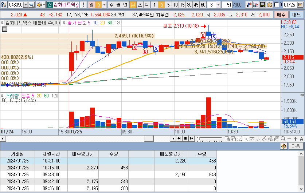Click the exclamation mark info button
The image size is (305, 193).
[x=83, y=5]
